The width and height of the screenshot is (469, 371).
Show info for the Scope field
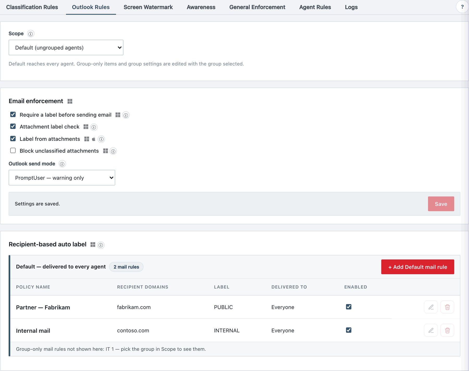31,34
